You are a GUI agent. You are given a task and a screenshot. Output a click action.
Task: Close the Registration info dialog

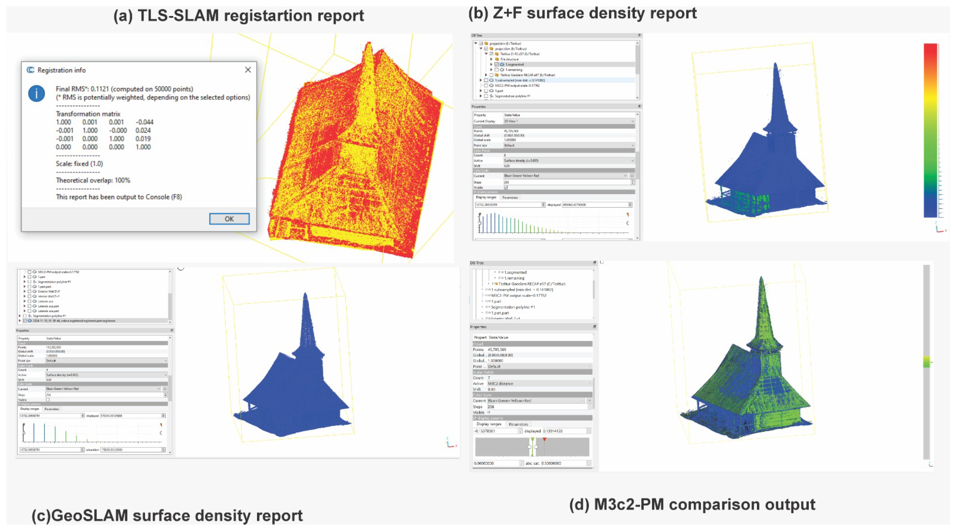tap(248, 70)
